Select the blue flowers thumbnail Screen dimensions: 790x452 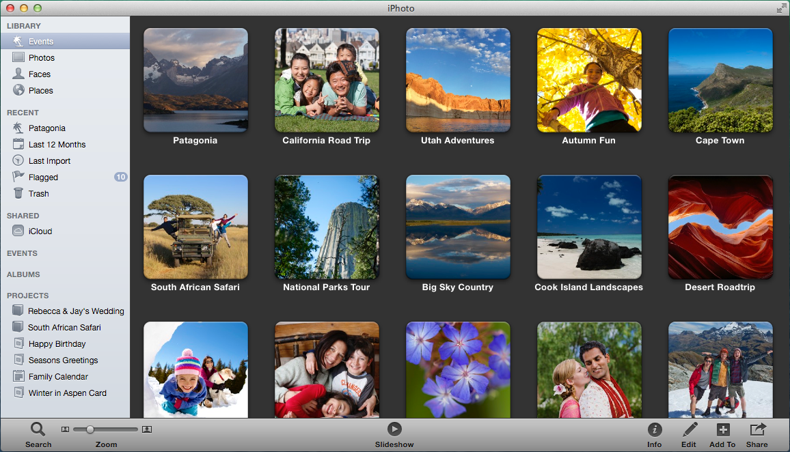458,370
